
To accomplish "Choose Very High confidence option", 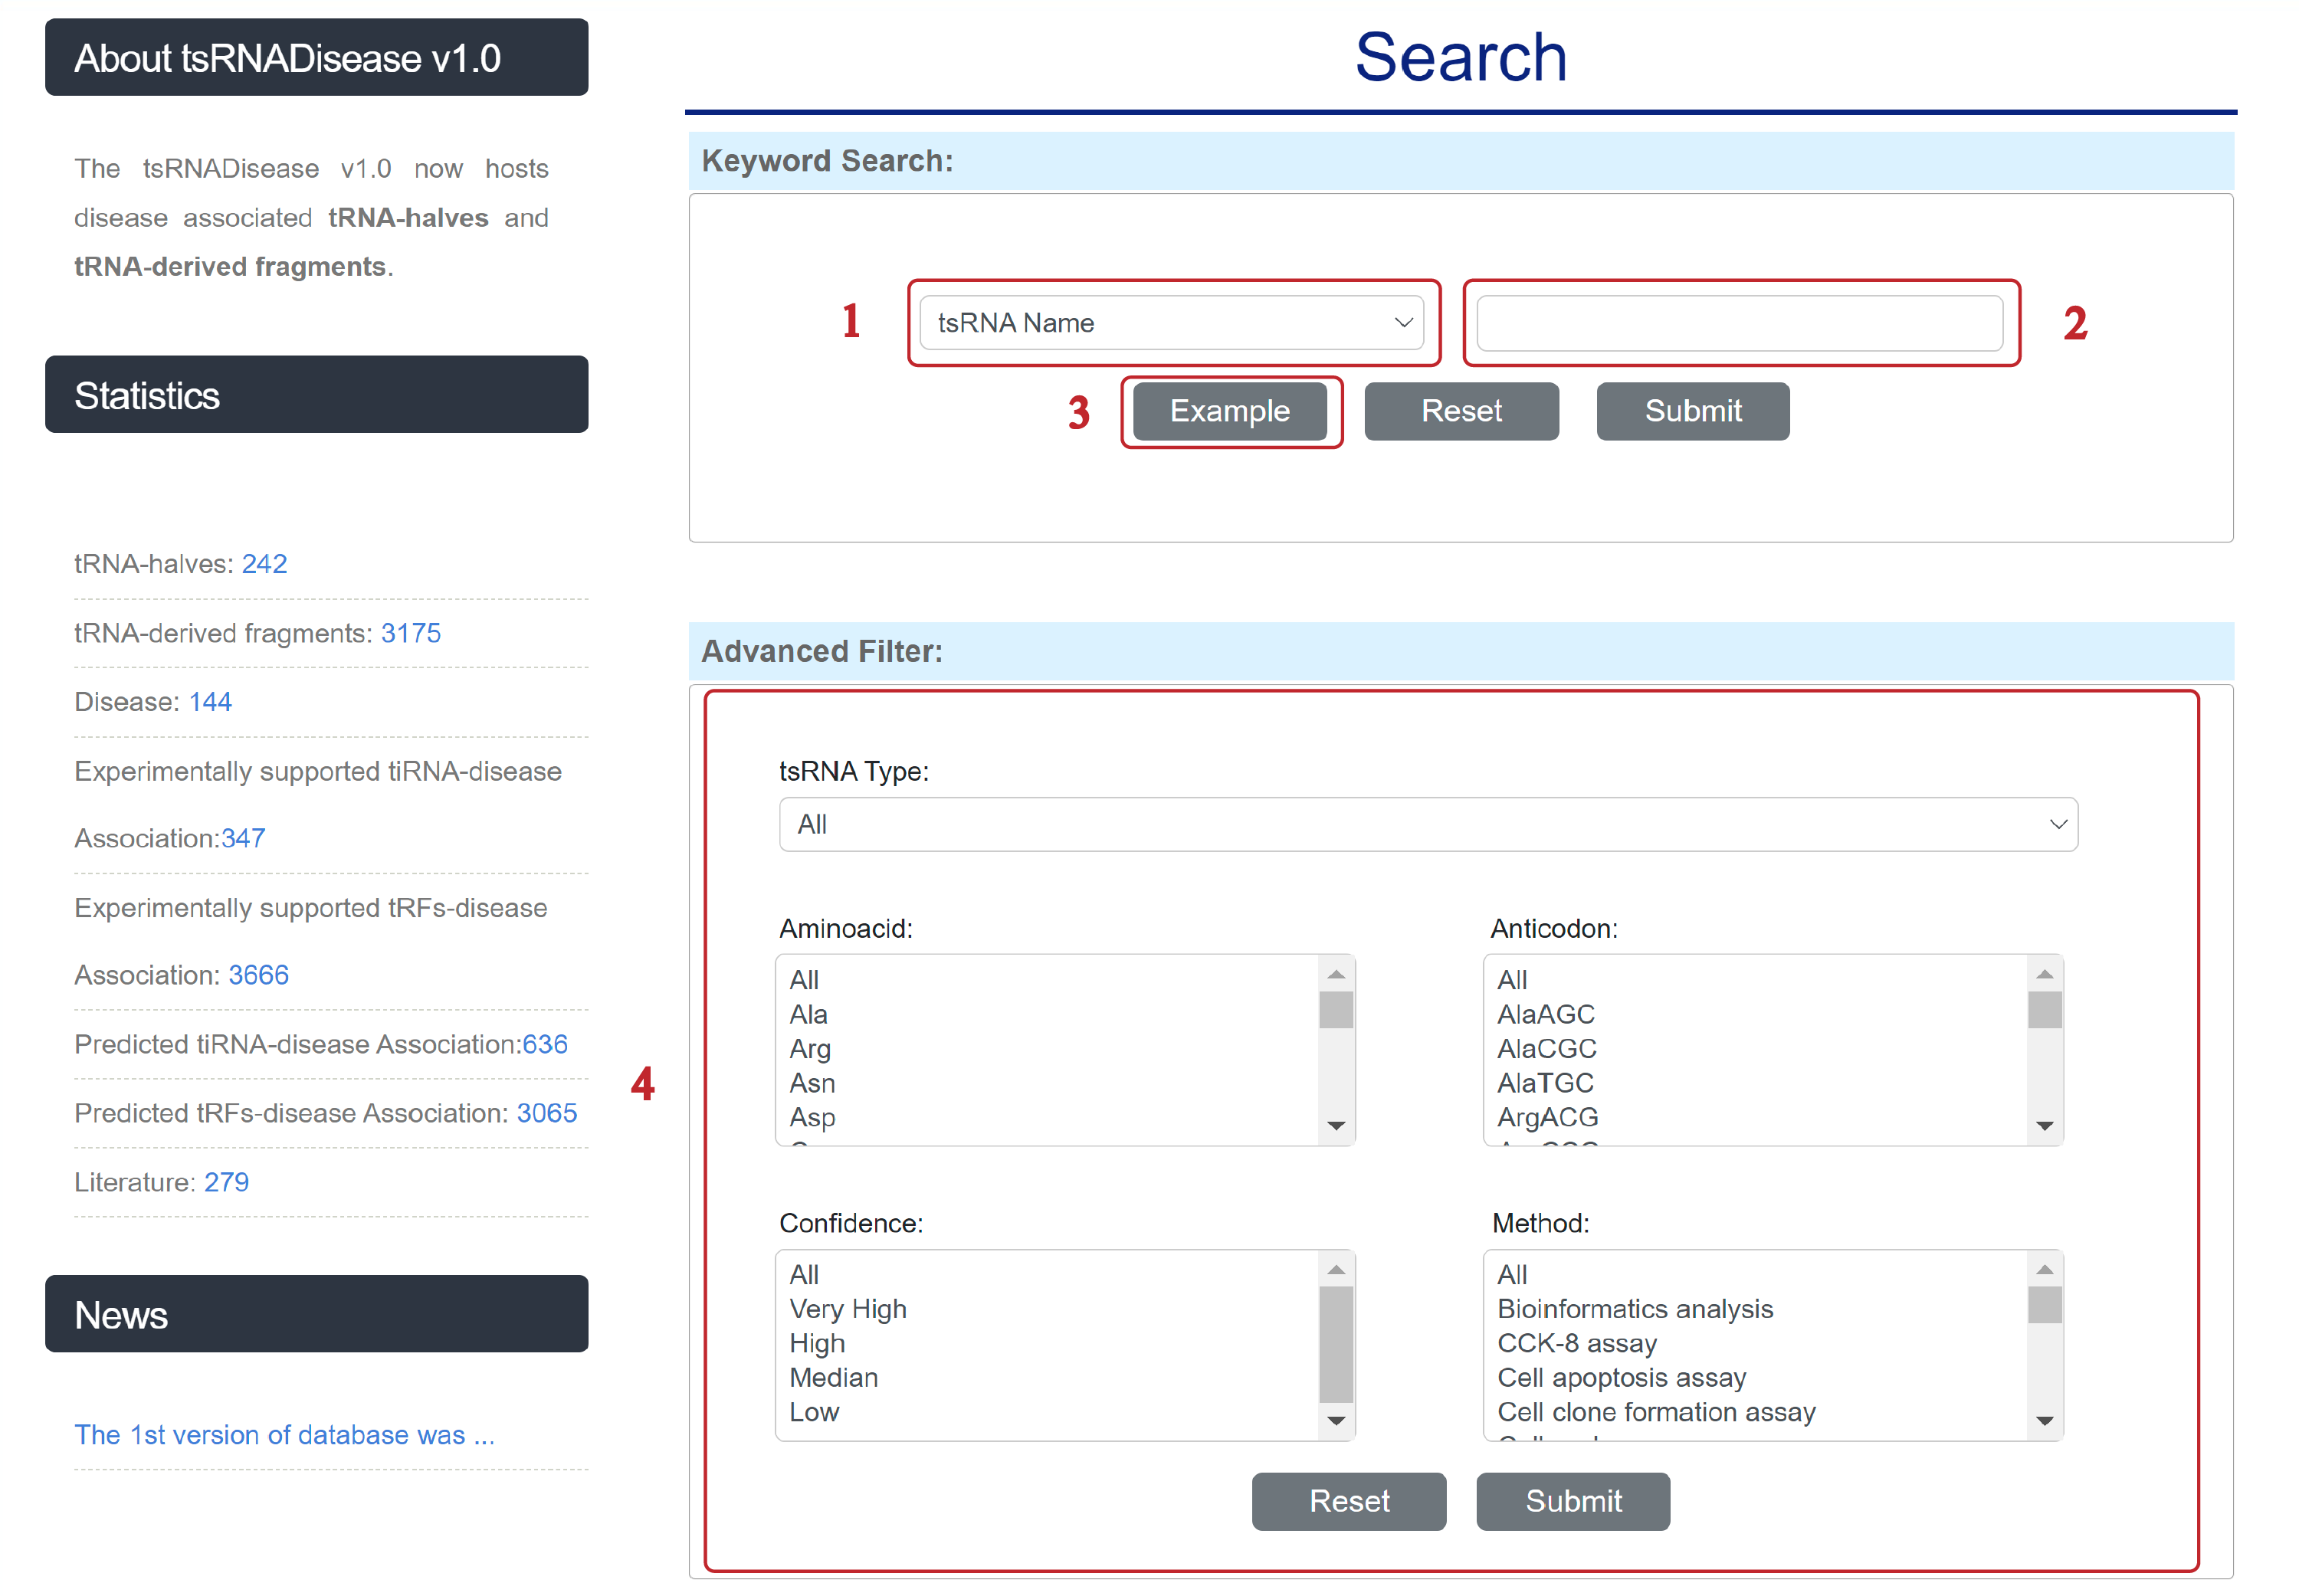I will [x=847, y=1309].
